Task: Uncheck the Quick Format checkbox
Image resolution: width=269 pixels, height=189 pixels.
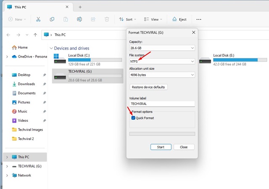Action: (x=134, y=118)
